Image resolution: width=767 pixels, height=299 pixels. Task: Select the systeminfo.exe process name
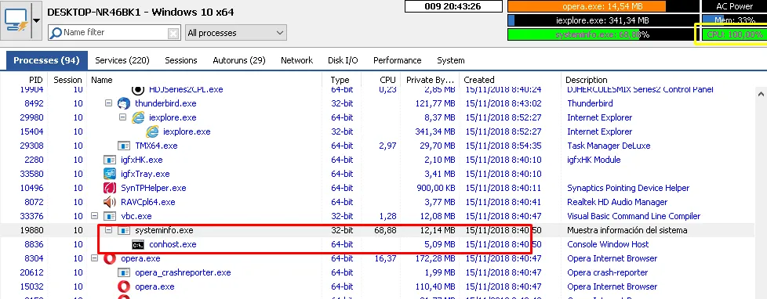tap(164, 230)
